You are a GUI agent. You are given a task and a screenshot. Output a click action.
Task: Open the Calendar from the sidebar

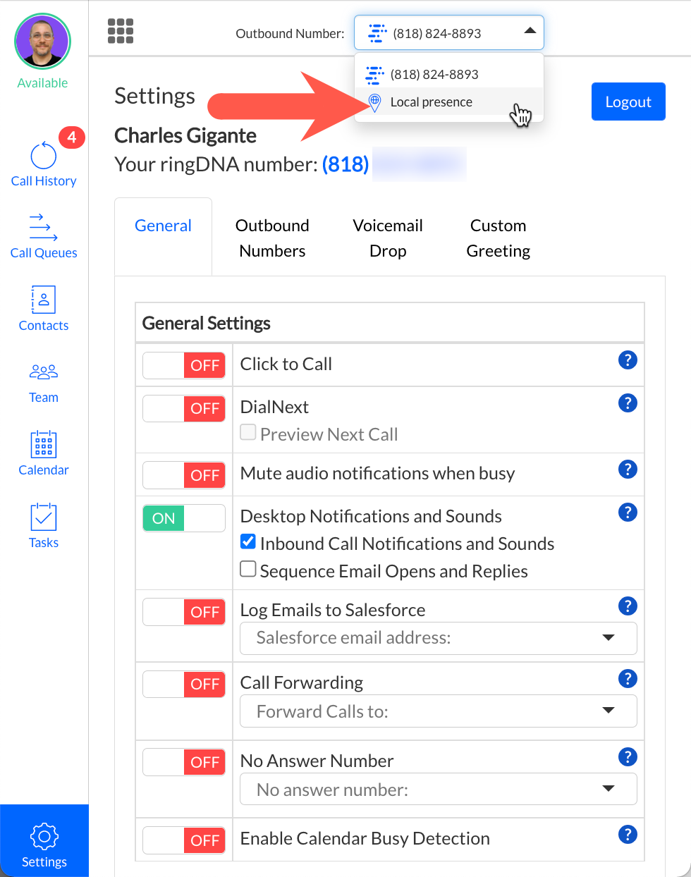pyautogui.click(x=44, y=453)
